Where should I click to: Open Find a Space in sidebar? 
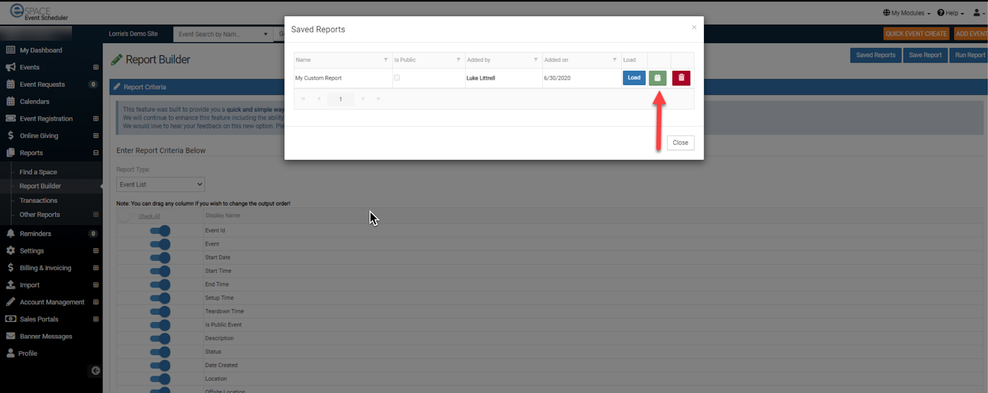point(38,172)
